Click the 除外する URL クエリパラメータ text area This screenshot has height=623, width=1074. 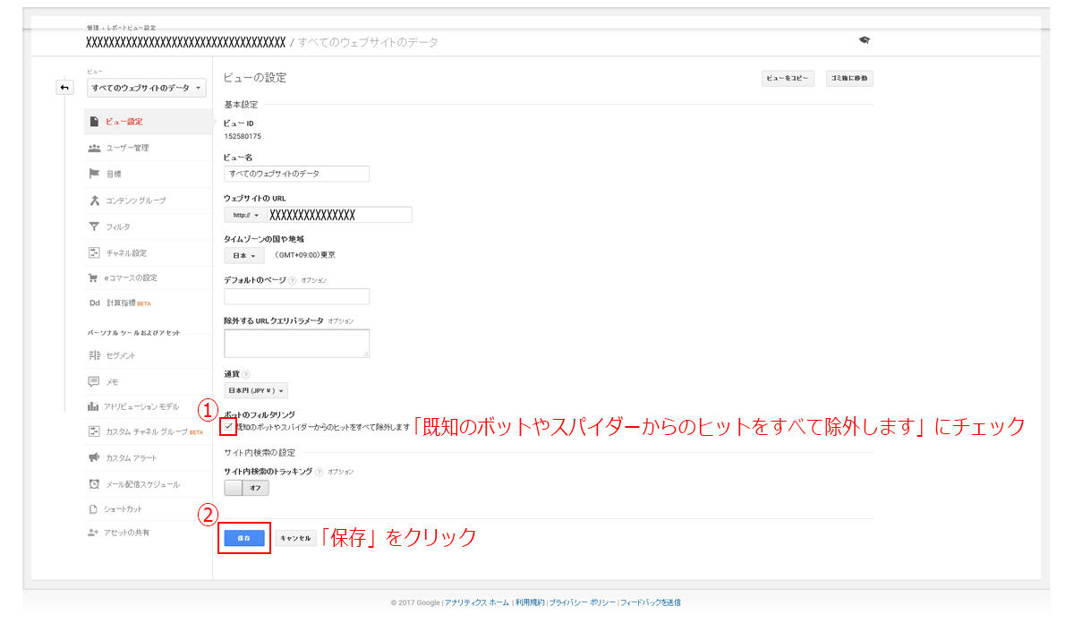(296, 343)
